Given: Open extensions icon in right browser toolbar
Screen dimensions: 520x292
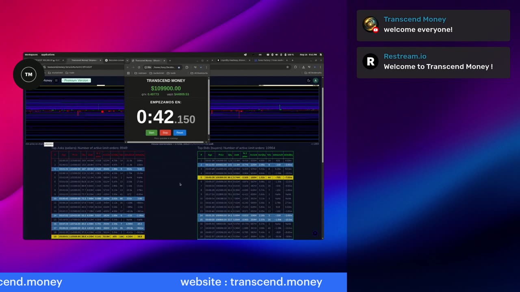Looking at the screenshot, I should pos(295,67).
